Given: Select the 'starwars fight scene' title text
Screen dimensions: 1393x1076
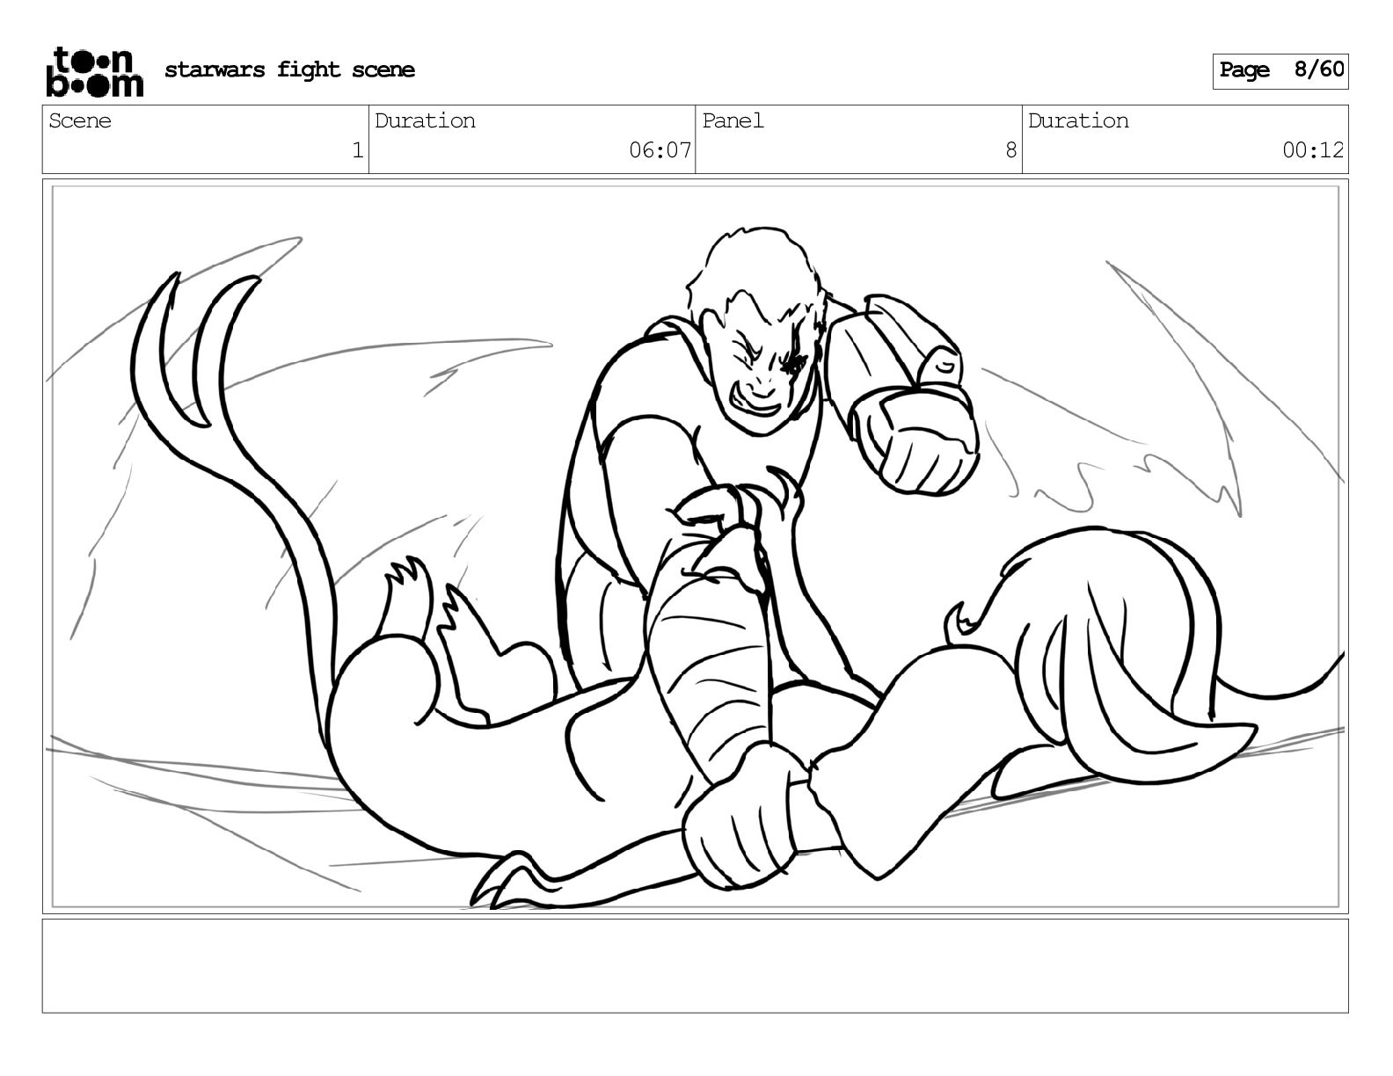Looking at the screenshot, I should [x=289, y=69].
